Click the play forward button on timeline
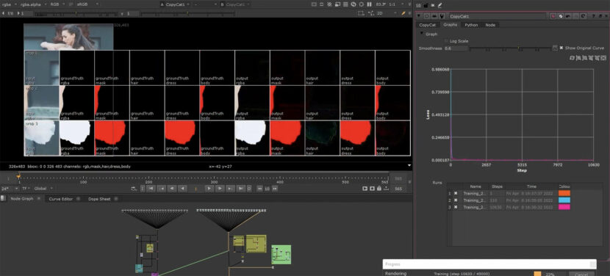Screen dimensions: 610x276 point(209,189)
